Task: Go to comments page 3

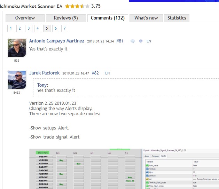Action: click(29, 28)
